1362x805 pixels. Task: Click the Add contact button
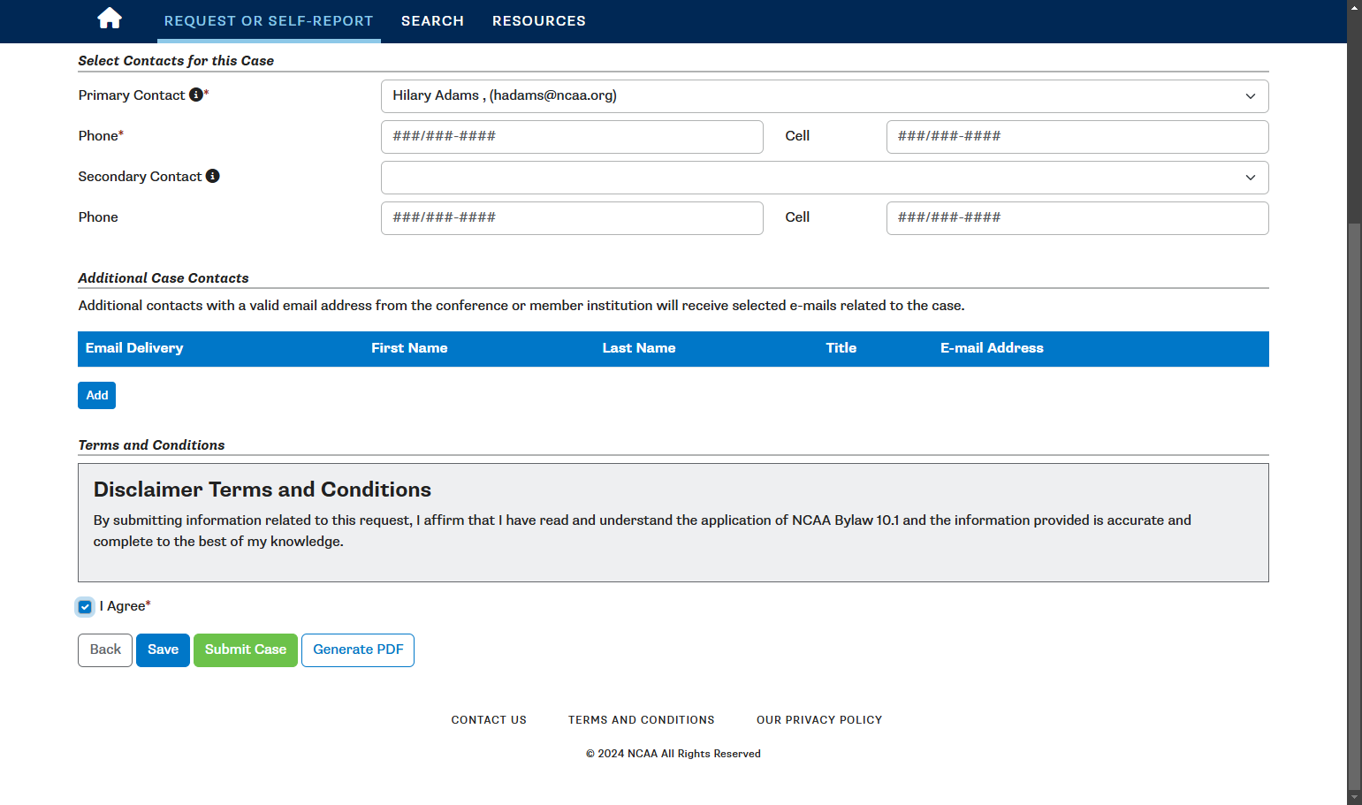pos(96,395)
